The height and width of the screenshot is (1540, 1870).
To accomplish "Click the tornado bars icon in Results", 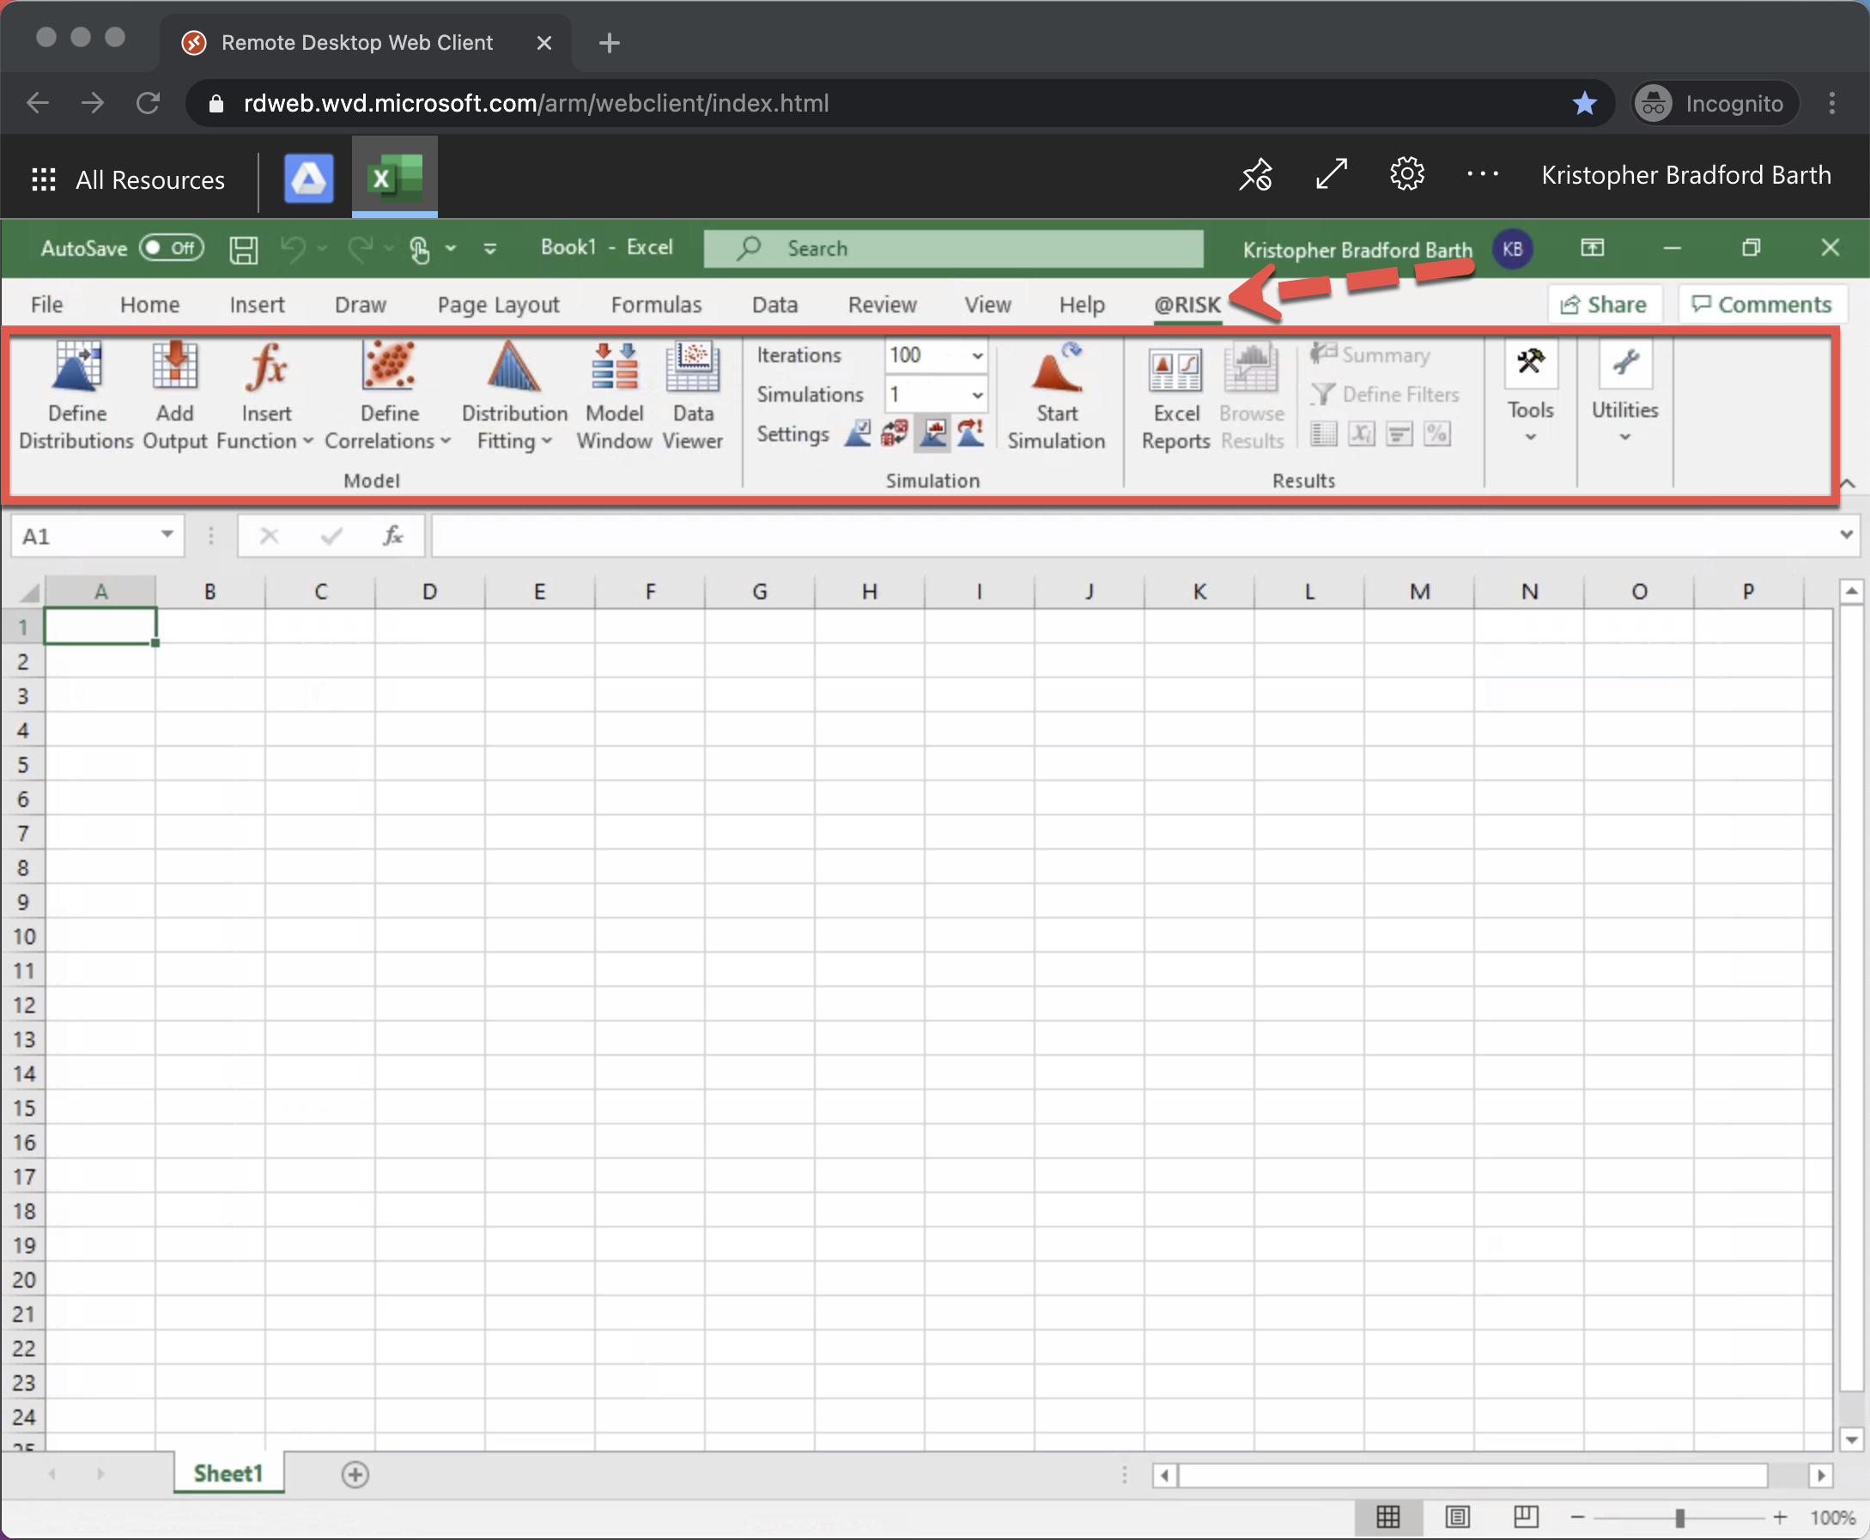I will pos(1399,434).
